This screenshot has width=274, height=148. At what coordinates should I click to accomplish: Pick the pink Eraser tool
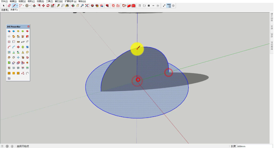click(x=9, y=6)
